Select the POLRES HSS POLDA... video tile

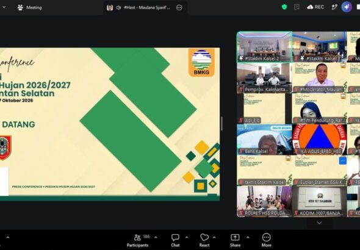pyautogui.click(x=264, y=202)
